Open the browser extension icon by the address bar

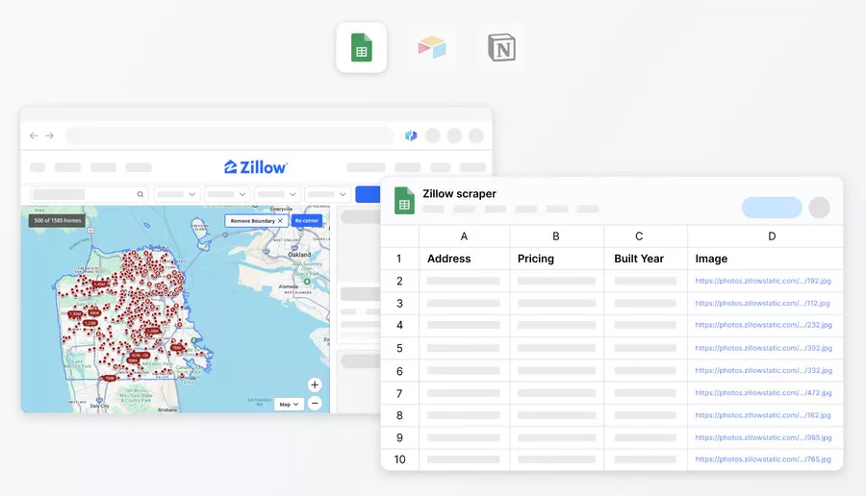coord(411,136)
